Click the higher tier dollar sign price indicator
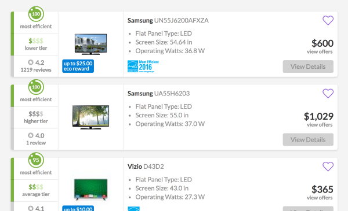Viewport: 348px width, 211px height. (36, 114)
